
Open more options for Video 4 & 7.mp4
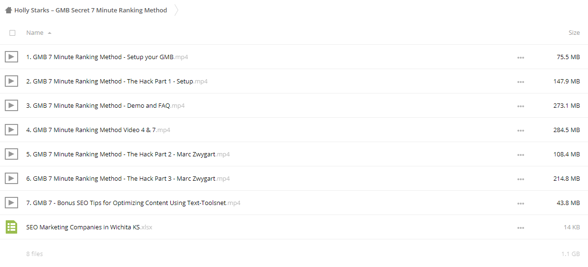click(520, 130)
